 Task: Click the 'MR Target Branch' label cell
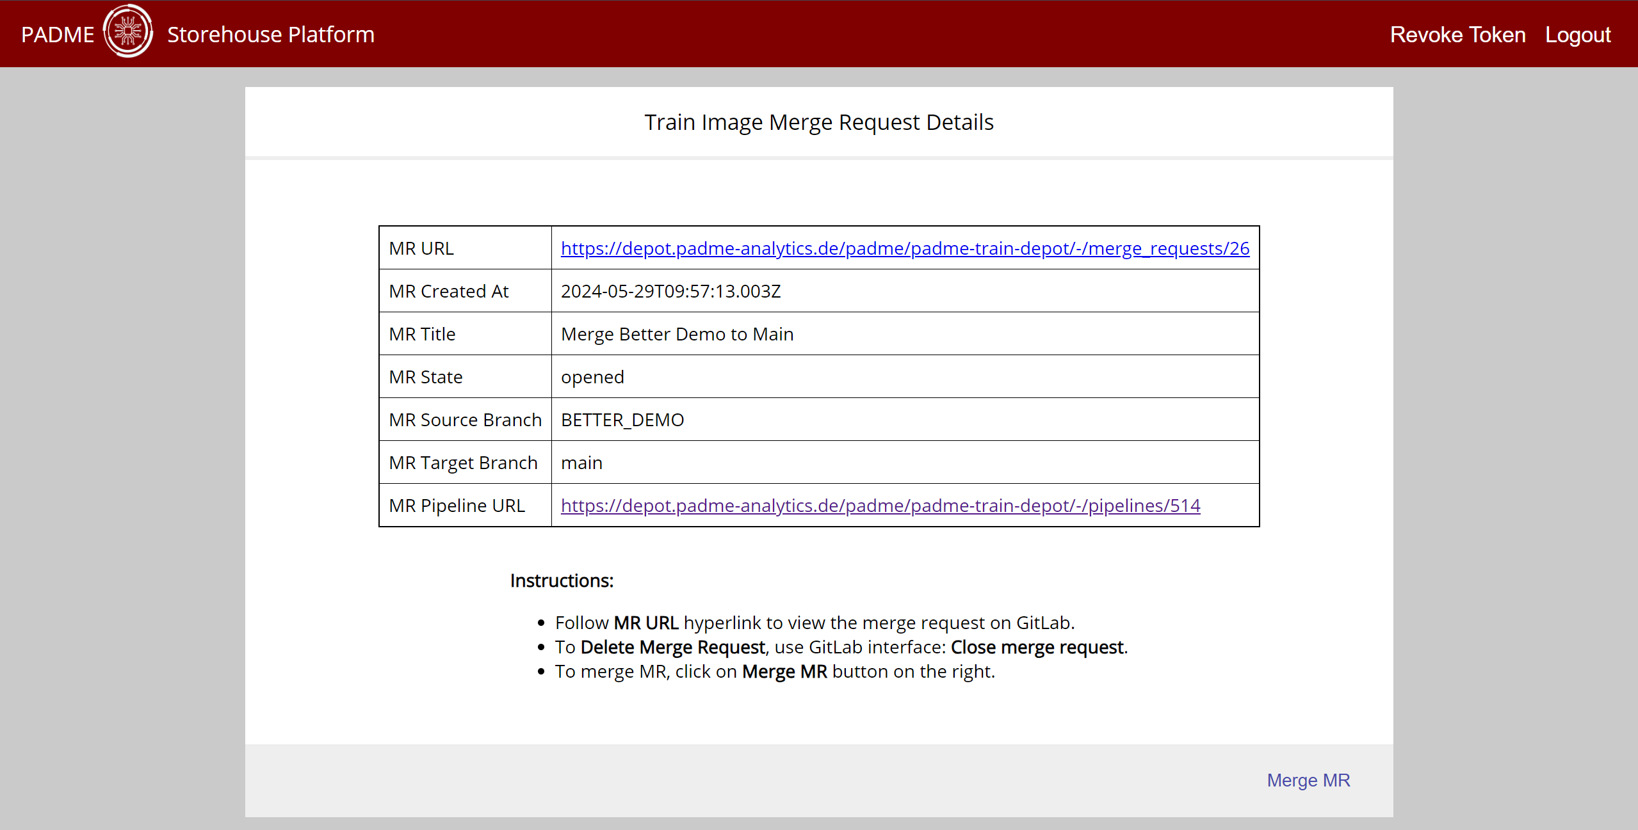pyautogui.click(x=465, y=462)
